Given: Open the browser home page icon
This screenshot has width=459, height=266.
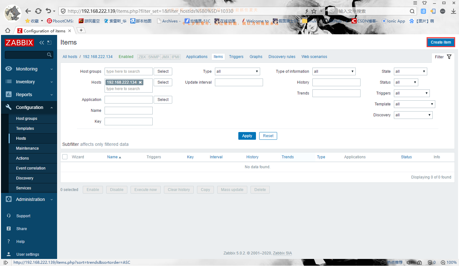Looking at the screenshot, I should pyautogui.click(x=8, y=30).
